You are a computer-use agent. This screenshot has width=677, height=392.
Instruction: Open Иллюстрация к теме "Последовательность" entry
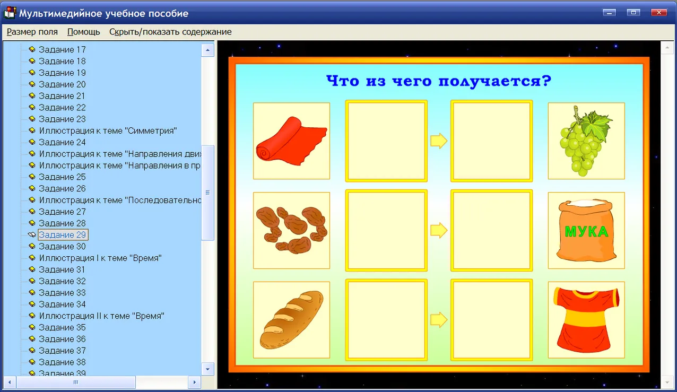[120, 200]
